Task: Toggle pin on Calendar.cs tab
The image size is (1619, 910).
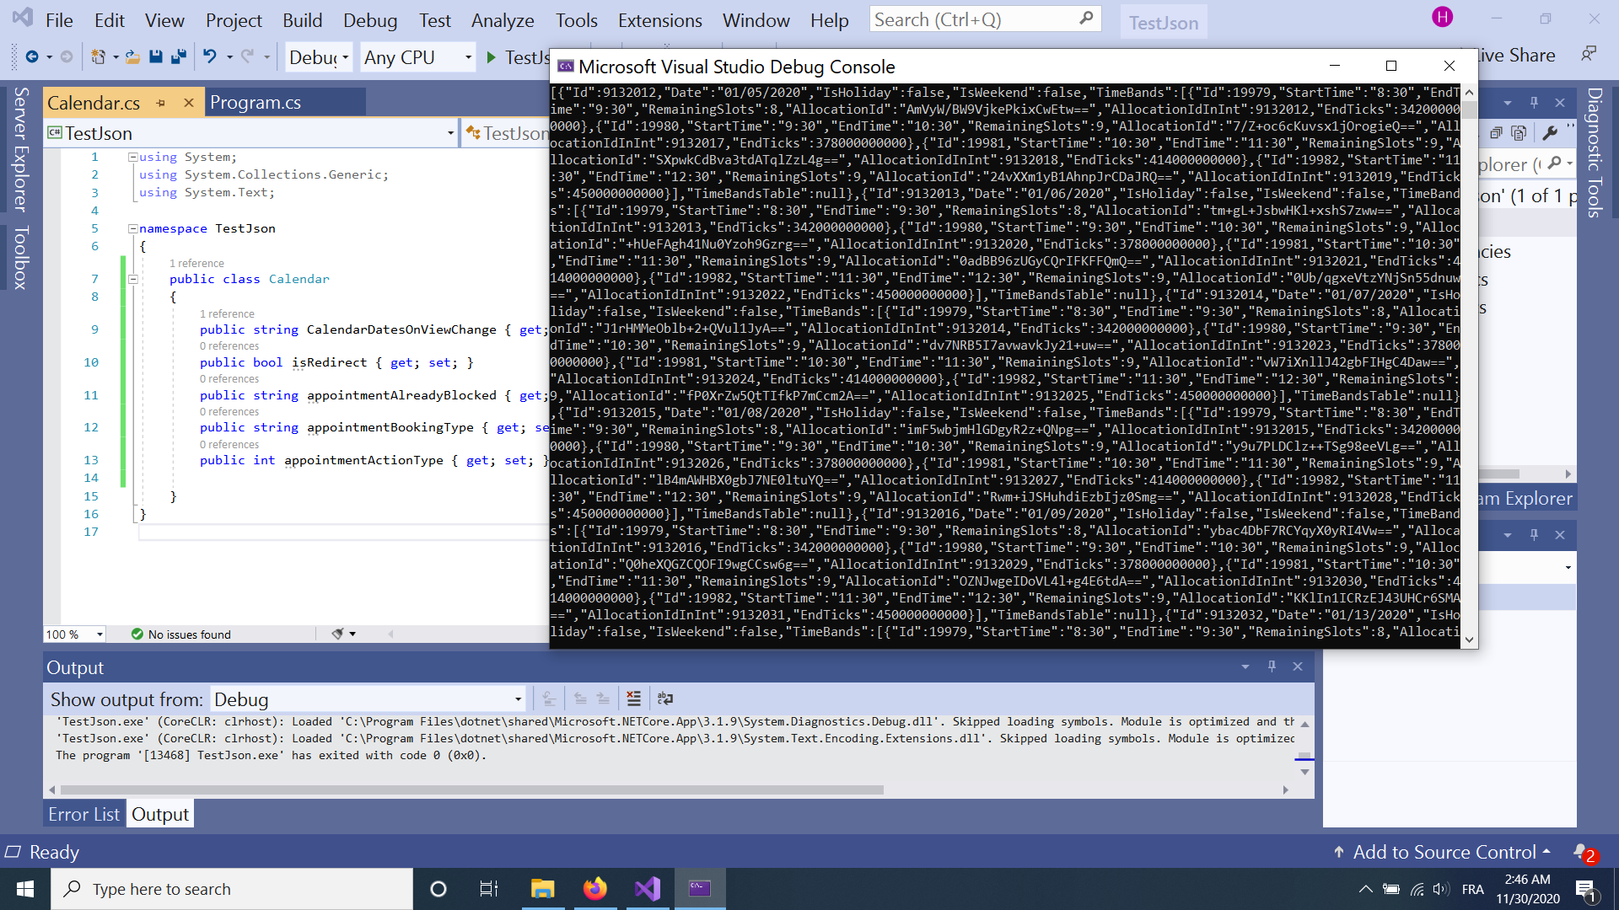Action: (161, 103)
